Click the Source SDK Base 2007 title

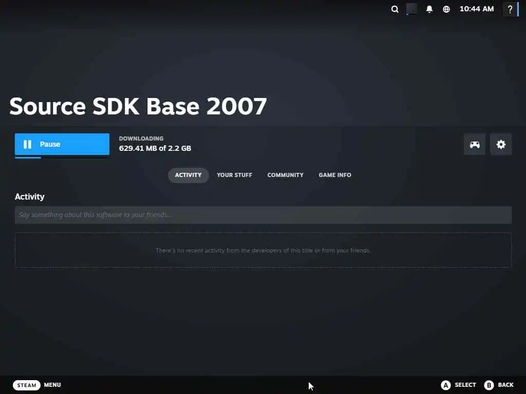point(138,107)
